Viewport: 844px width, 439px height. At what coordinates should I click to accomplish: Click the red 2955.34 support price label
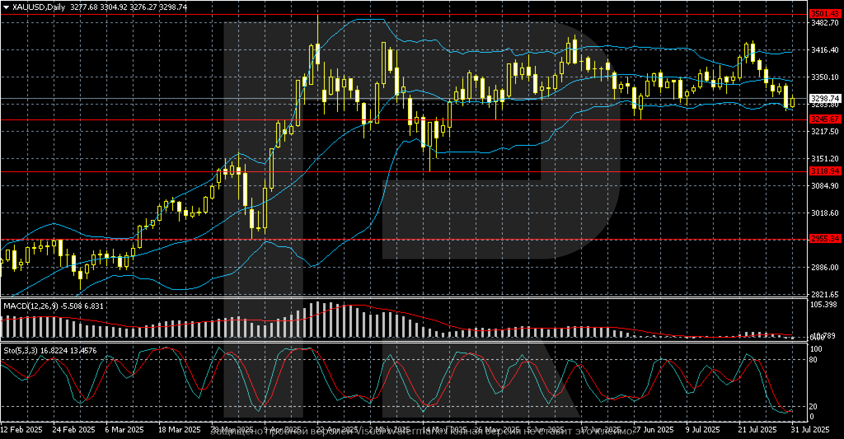click(825, 239)
